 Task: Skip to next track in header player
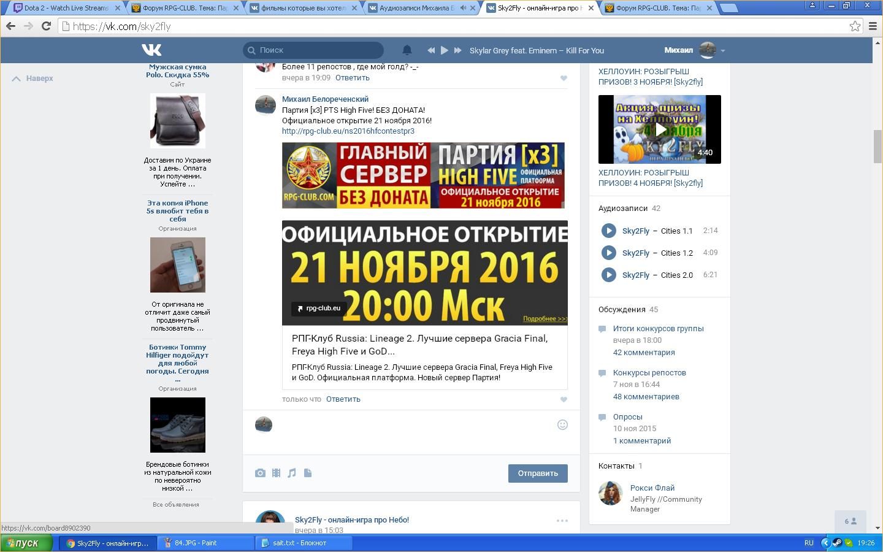point(457,50)
